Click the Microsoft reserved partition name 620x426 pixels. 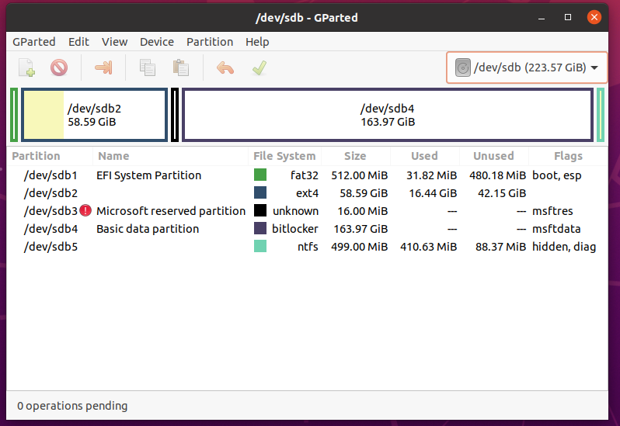pos(171,211)
